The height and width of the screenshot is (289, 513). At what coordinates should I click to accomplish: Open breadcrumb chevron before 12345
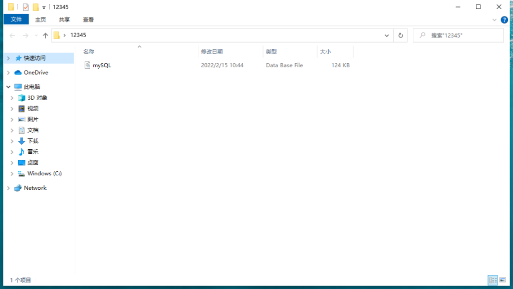coord(65,35)
